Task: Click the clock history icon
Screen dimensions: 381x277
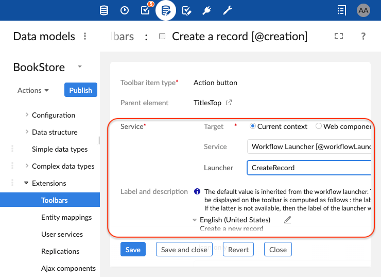Action: pos(125,10)
